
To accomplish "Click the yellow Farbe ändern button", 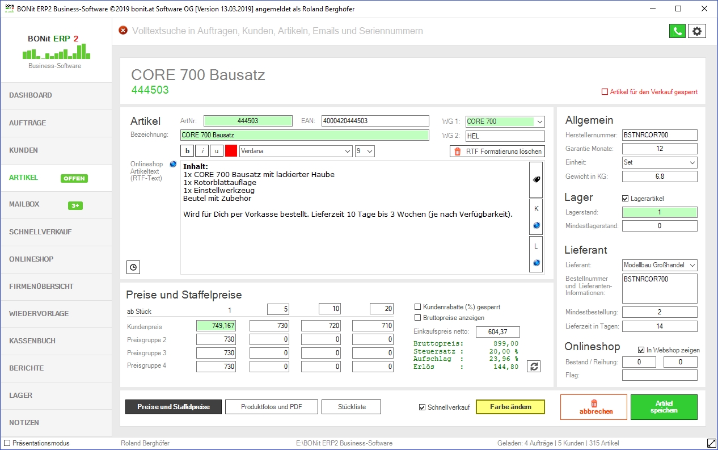I will coord(510,407).
